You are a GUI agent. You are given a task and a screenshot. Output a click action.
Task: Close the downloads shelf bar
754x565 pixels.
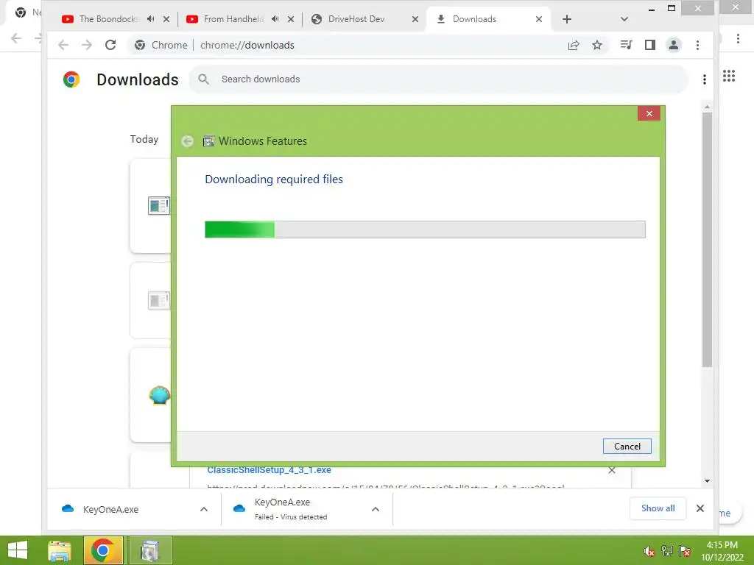tap(700, 508)
